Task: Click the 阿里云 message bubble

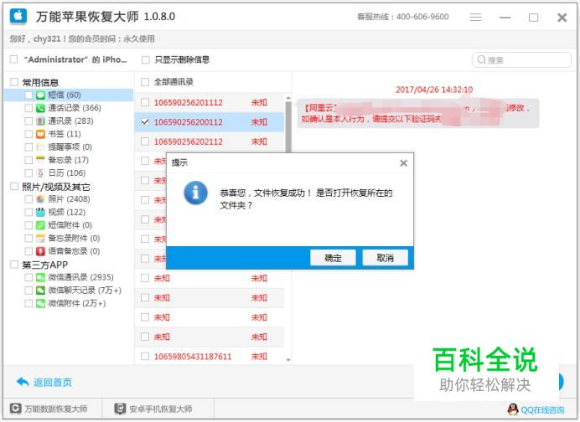Action: point(418,113)
